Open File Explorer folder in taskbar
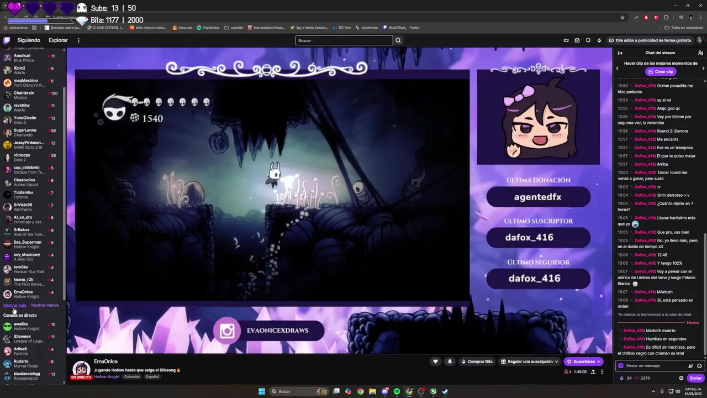 pos(372,391)
